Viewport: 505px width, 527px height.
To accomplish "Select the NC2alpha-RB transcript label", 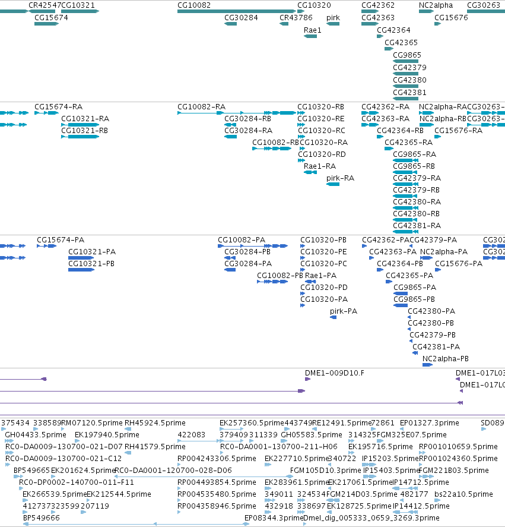I will pyautogui.click(x=443, y=119).
